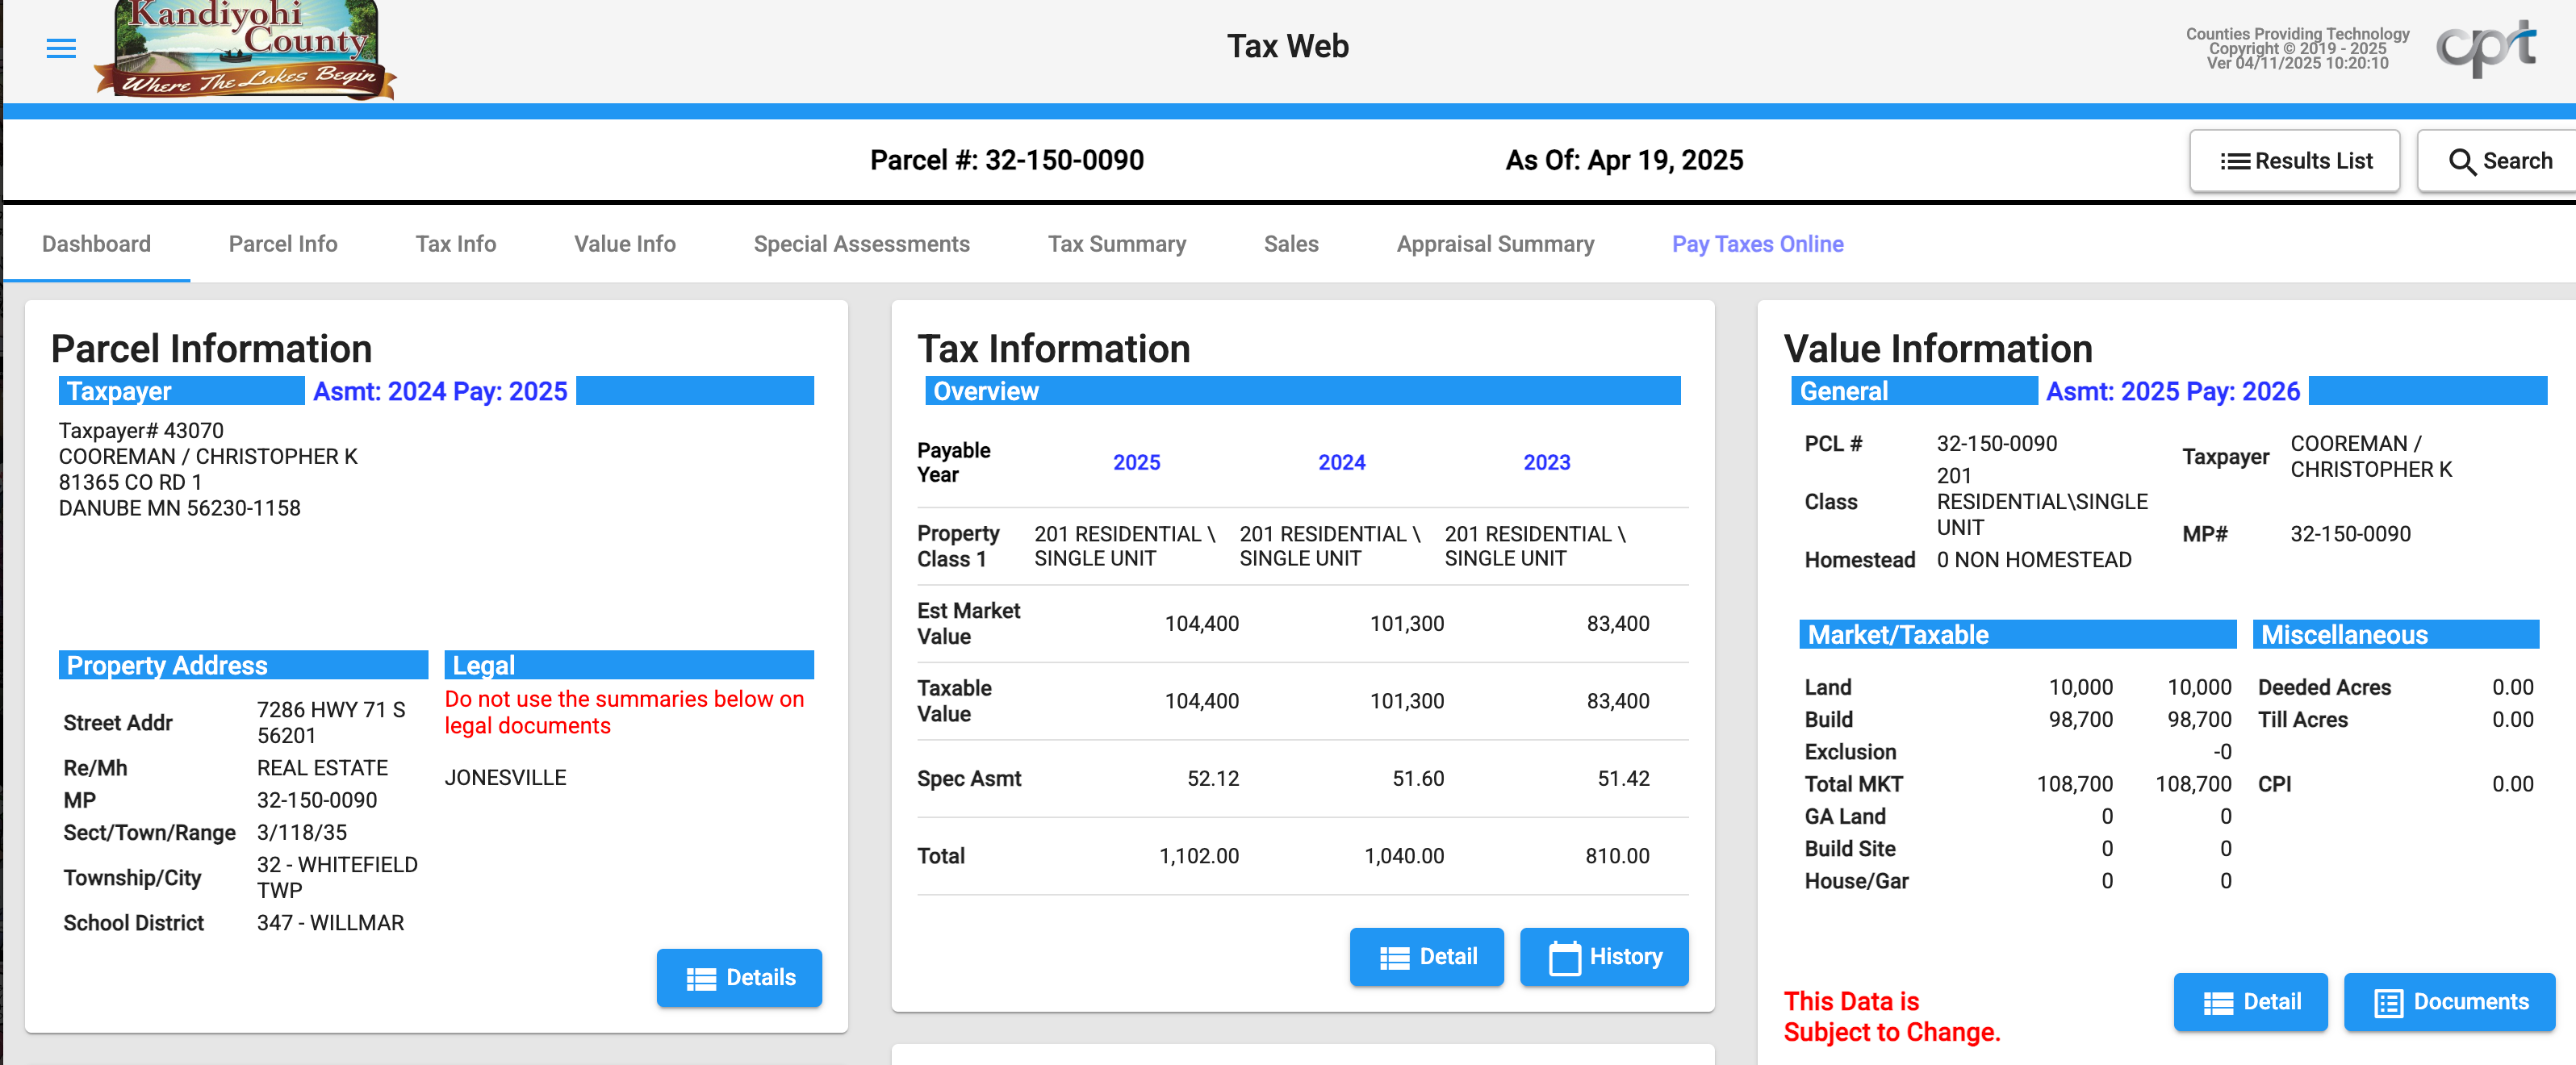Click the Overview section header
The image size is (2576, 1065).
[x=1302, y=391]
